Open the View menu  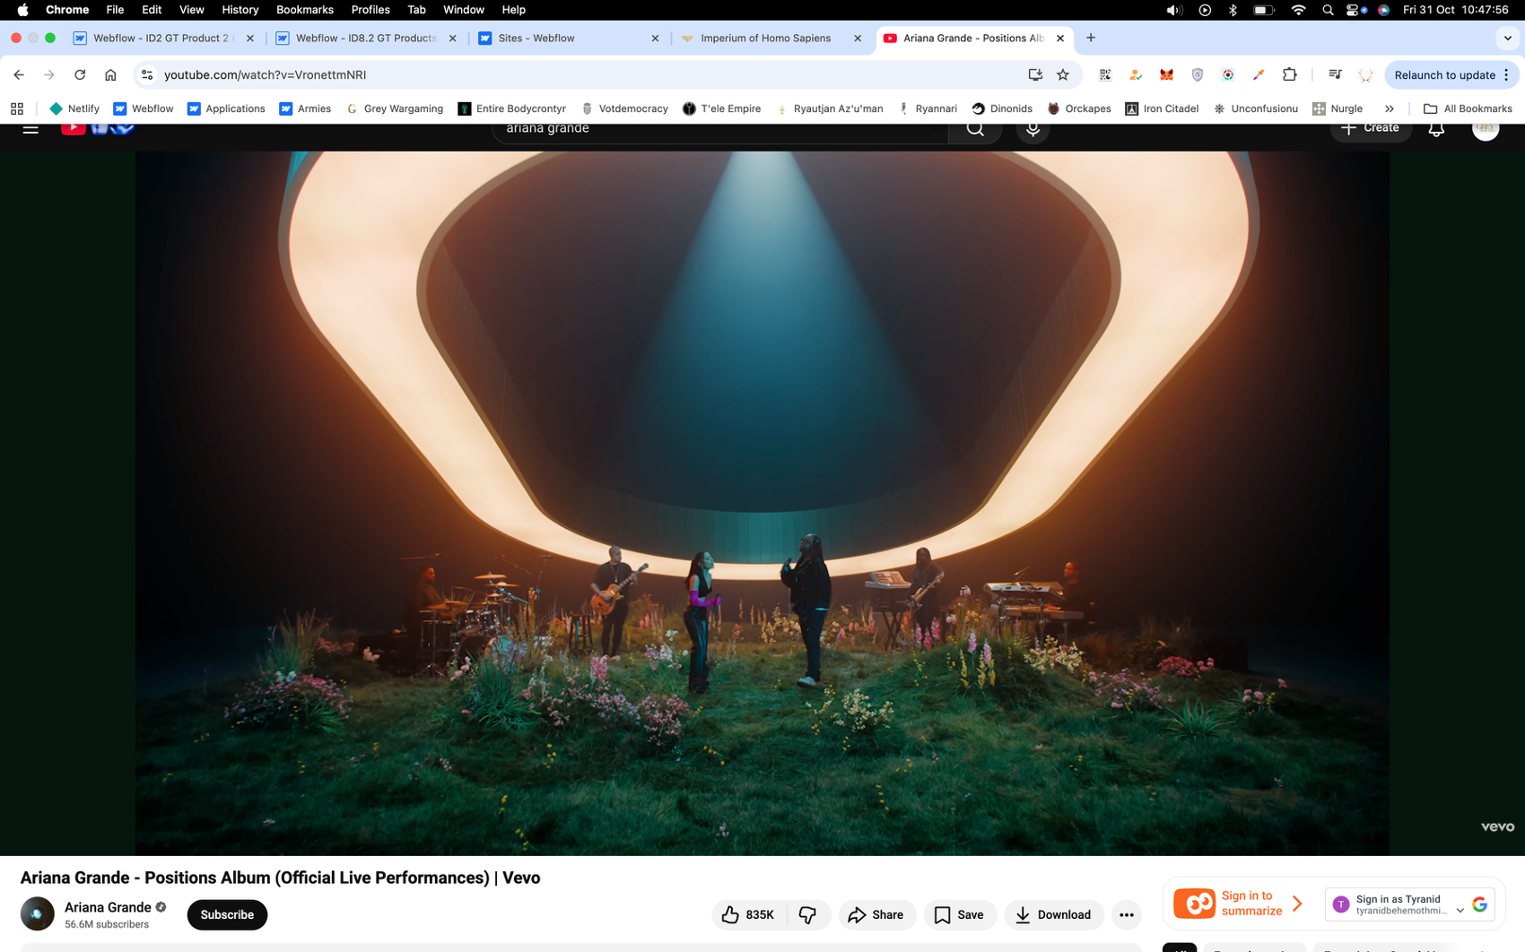[191, 10]
